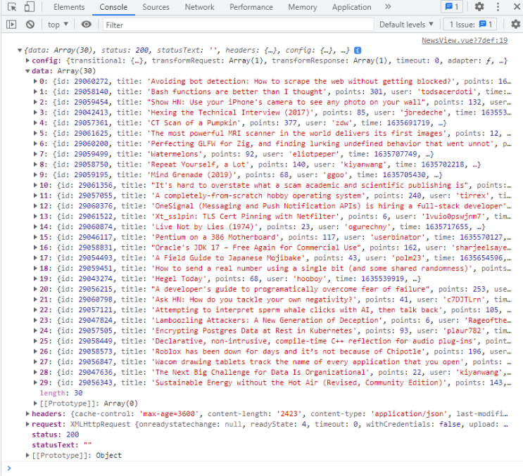The width and height of the screenshot is (523, 476).
Task: Open the more tabs chevron
Action: (388, 6)
